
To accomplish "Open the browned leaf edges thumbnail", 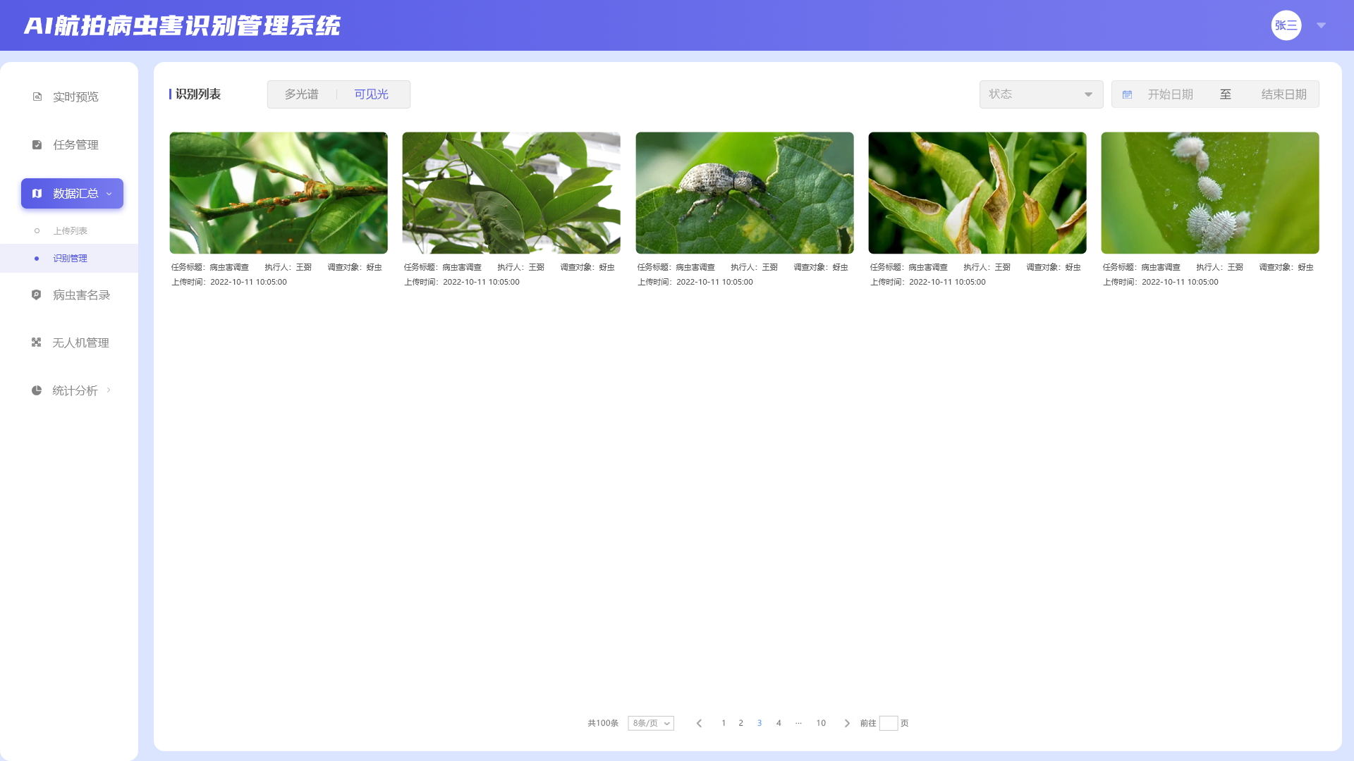I will click(x=977, y=192).
